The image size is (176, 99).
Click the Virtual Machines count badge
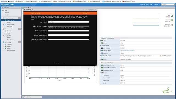(x=20, y=18)
